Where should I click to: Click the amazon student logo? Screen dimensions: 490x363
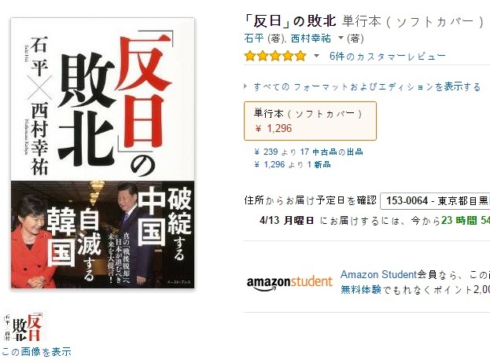[289, 283]
